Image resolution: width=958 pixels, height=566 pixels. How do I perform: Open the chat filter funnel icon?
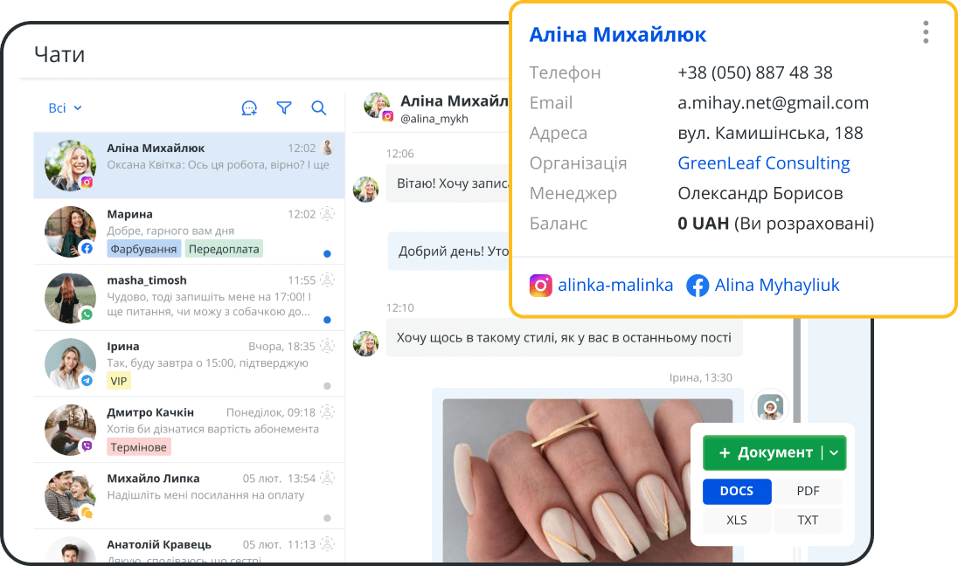click(284, 108)
